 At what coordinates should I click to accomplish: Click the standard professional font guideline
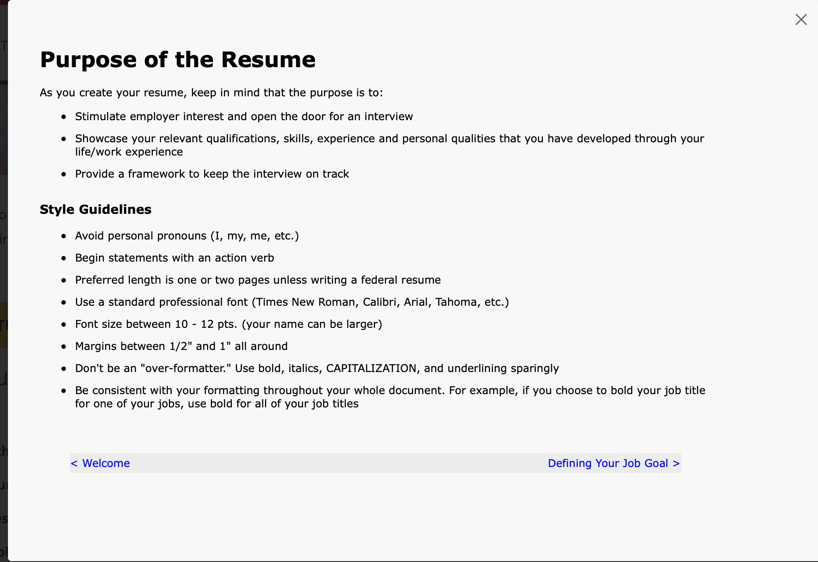coord(292,302)
